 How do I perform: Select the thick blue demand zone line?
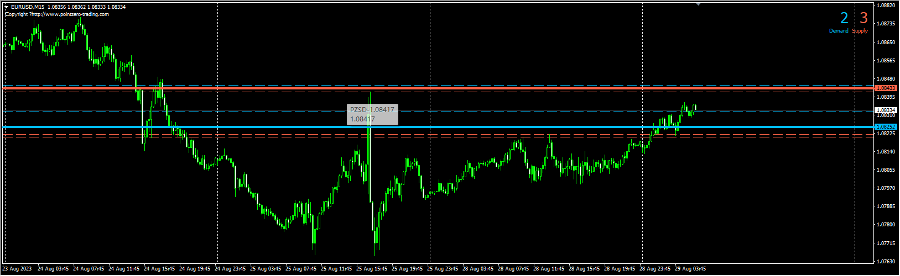point(438,127)
